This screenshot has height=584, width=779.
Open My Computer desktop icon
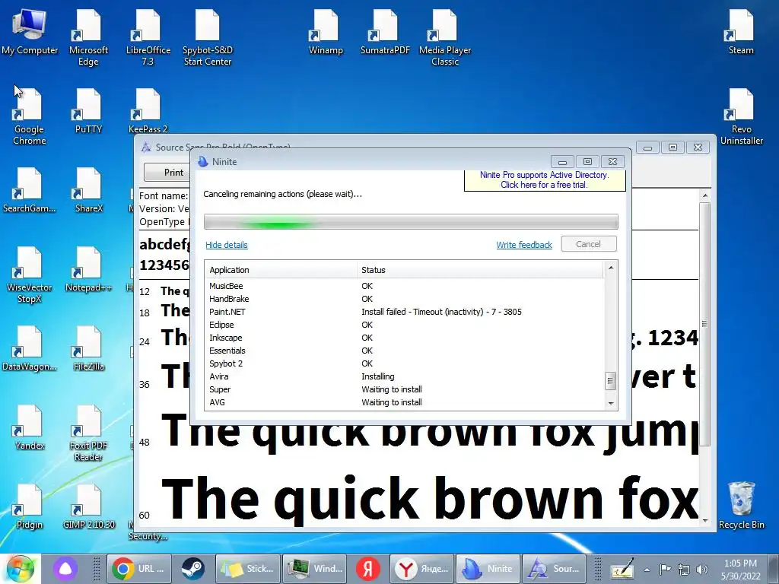coord(30,32)
